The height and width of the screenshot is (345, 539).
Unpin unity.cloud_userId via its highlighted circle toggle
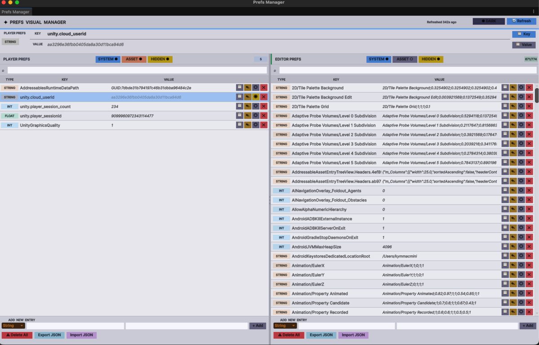tap(256, 97)
